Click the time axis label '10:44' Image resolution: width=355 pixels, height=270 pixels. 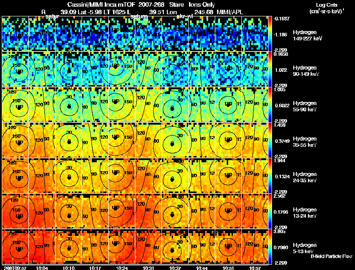202,268
